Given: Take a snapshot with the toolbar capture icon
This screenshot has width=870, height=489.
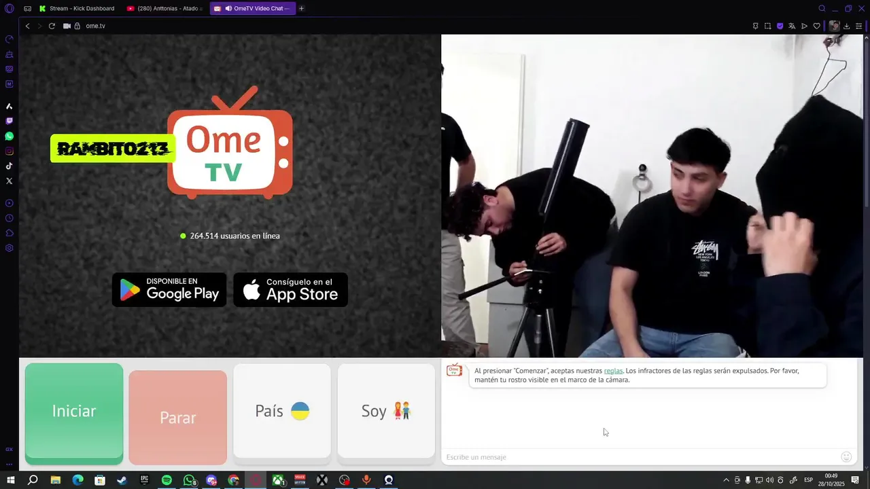Looking at the screenshot, I should [x=767, y=26].
